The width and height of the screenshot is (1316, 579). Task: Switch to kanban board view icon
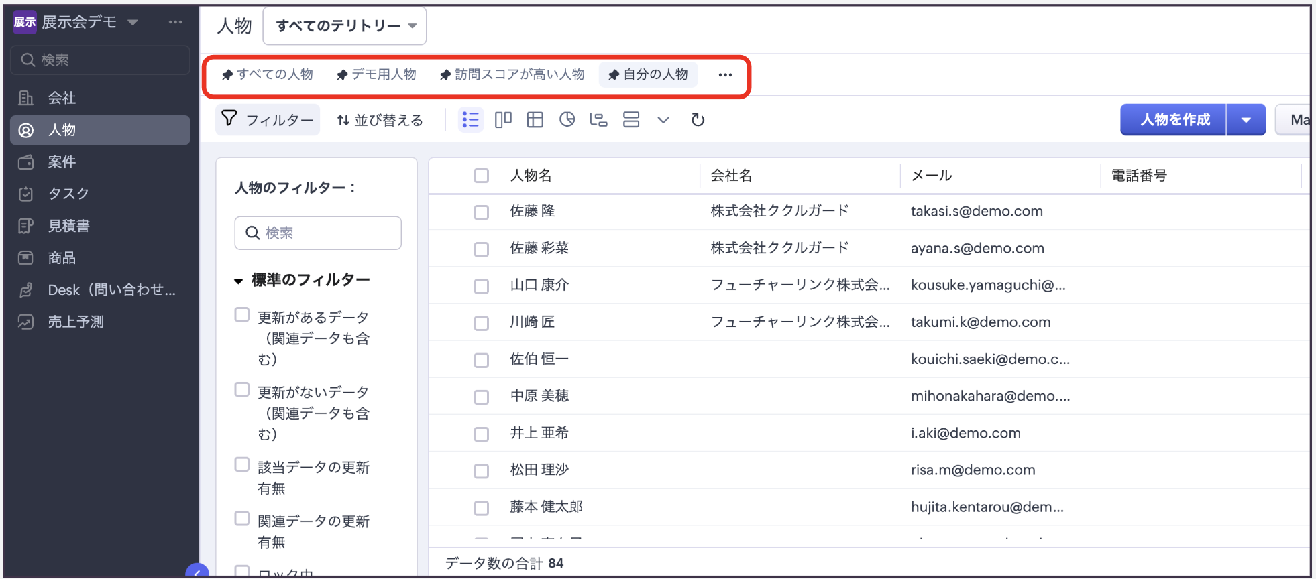point(503,120)
